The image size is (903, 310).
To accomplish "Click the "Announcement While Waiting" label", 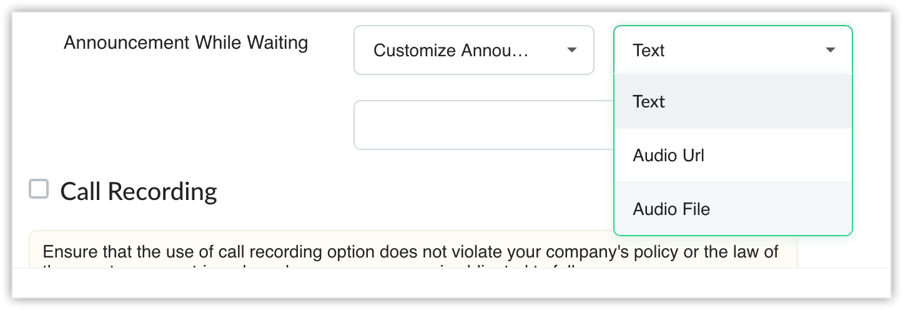I will [x=185, y=42].
